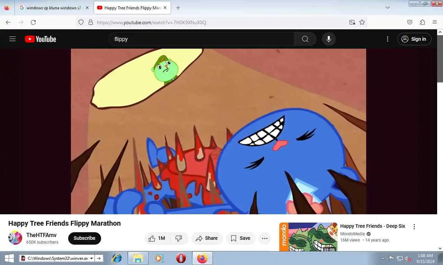Open network status tray icon

[x=400, y=258]
